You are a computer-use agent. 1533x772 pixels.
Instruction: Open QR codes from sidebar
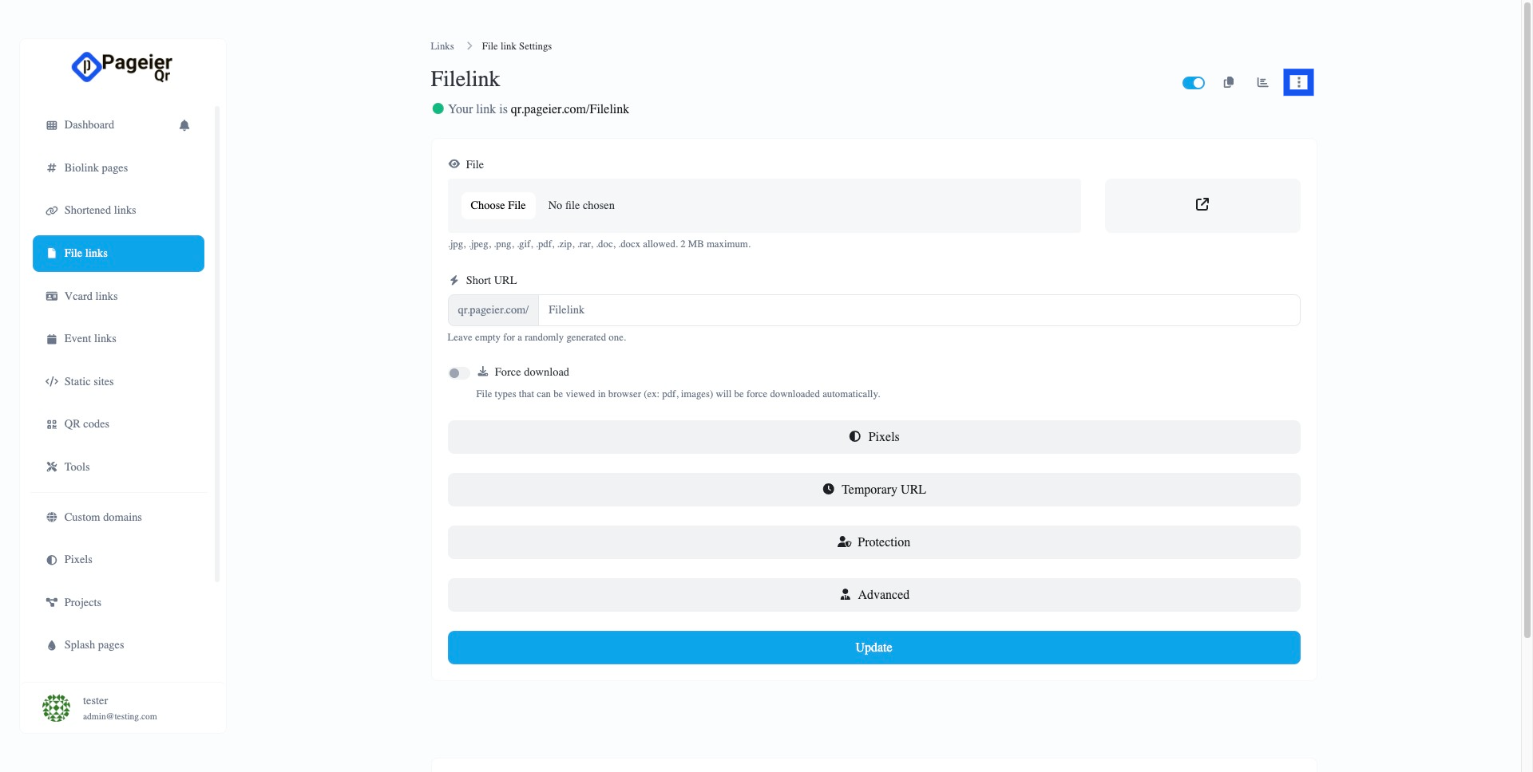[x=86, y=424]
